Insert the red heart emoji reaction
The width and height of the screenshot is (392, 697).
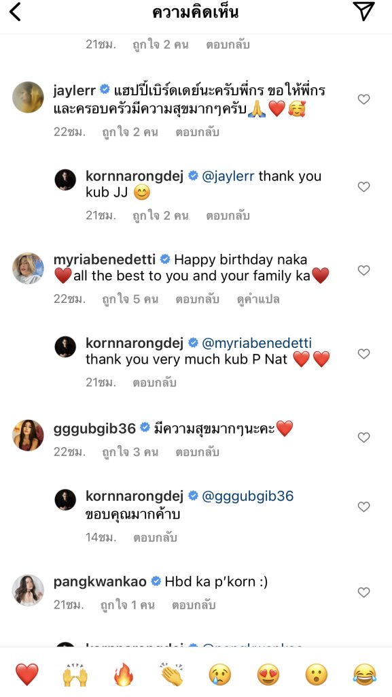pyautogui.click(x=27, y=674)
